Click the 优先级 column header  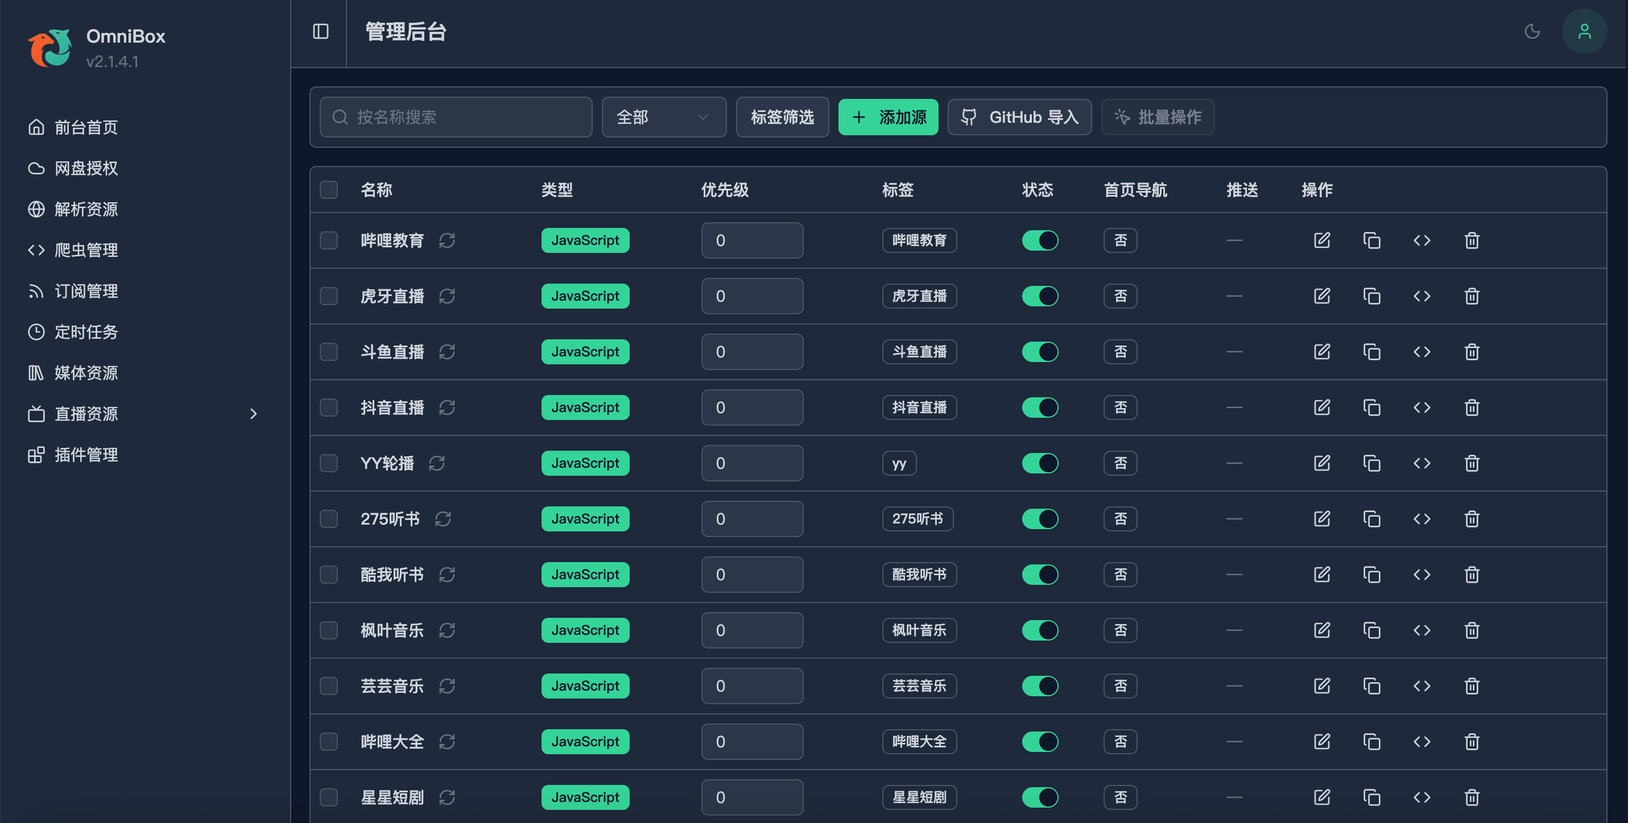coord(725,190)
